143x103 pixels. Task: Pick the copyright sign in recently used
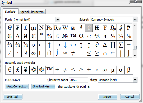[x=34, y=70]
